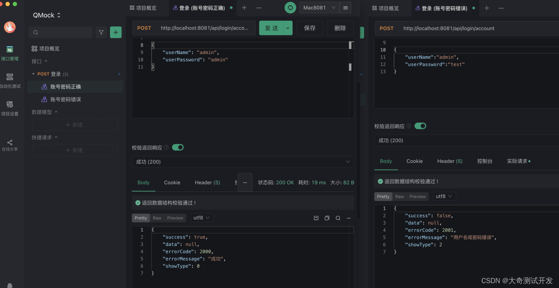
Task: Toggle 校验返回响应 switch in the left window
Action: pyautogui.click(x=178, y=147)
